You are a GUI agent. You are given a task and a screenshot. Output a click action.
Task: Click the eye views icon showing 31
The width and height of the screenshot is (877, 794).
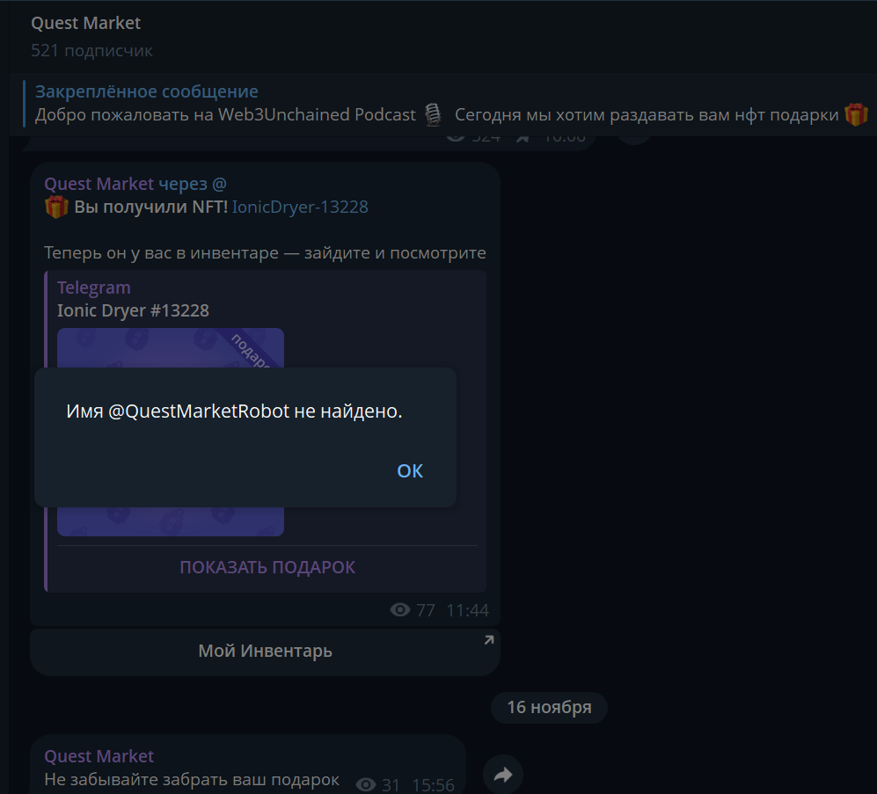pos(366,785)
